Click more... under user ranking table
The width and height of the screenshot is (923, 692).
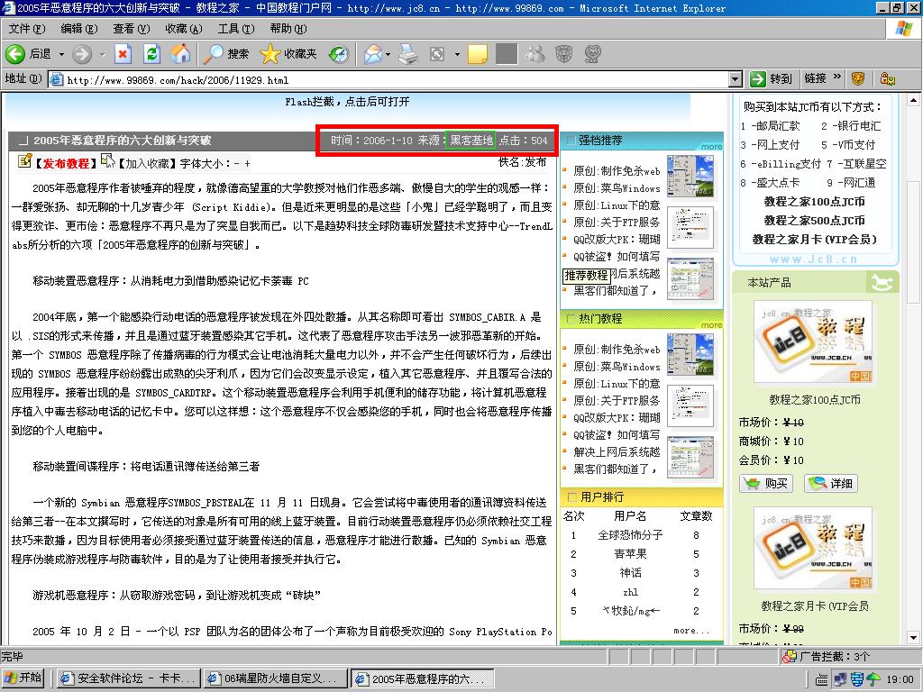691,630
